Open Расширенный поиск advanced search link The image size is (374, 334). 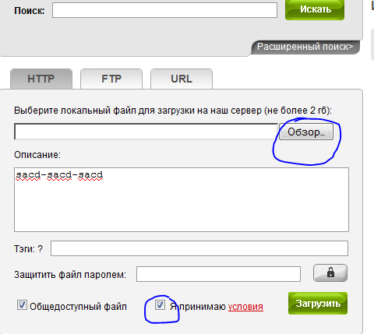coord(305,47)
